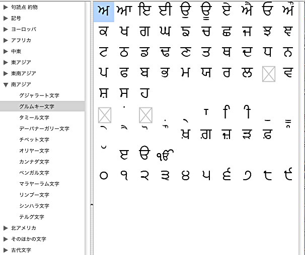Screen dimensions: 305x255
Task: Open the タミール文字 script list
Action: click(34, 117)
